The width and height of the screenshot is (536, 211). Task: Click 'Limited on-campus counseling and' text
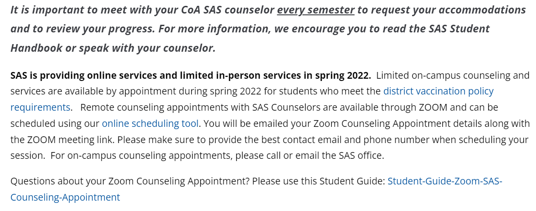click(453, 75)
